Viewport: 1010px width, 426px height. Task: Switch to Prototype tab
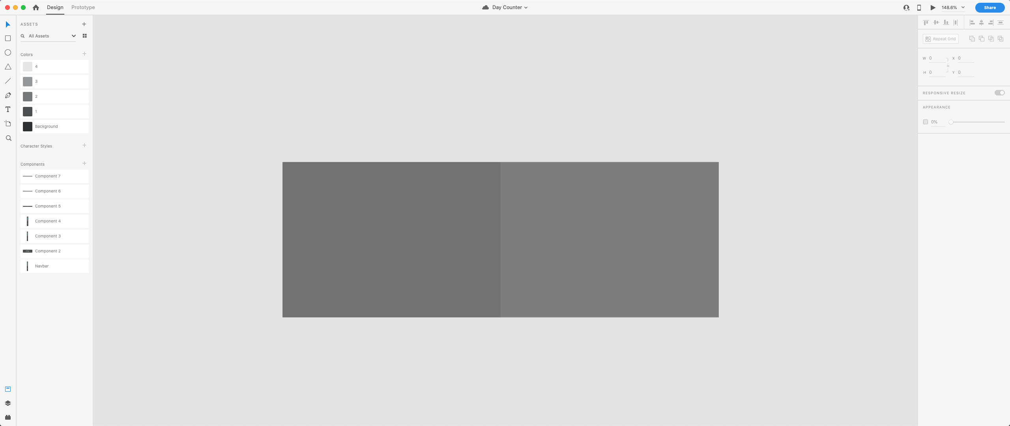(x=82, y=7)
